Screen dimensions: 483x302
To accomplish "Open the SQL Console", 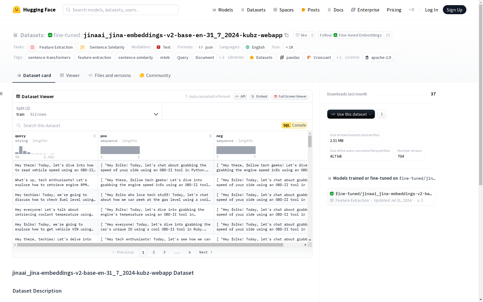I will pyautogui.click(x=294, y=125).
